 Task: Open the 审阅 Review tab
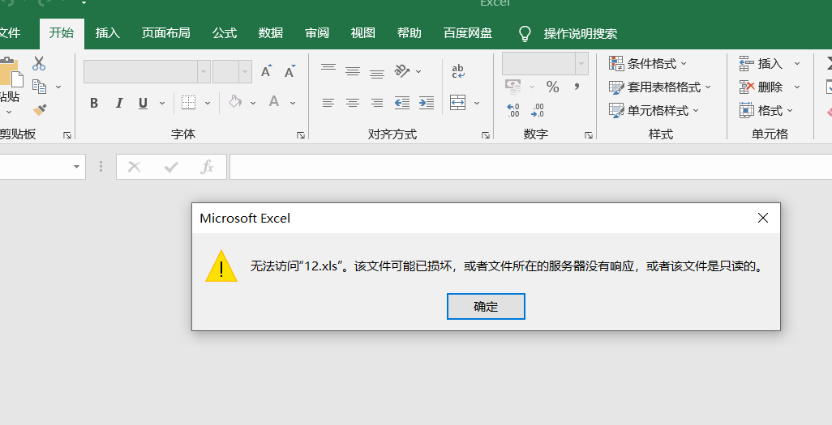pos(317,33)
